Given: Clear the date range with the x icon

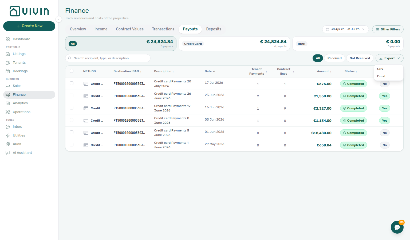Looking at the screenshot, I should click(363, 29).
